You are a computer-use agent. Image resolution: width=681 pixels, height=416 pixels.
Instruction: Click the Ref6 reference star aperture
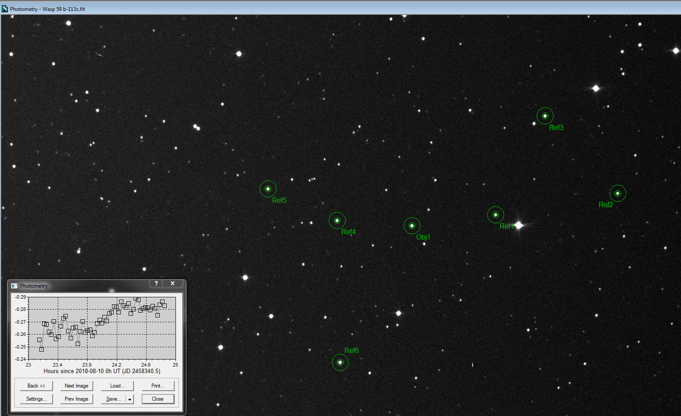point(340,363)
